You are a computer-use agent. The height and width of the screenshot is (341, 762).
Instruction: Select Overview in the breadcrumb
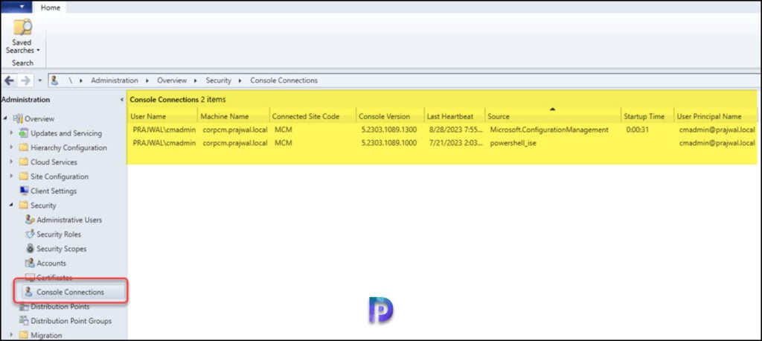pos(172,80)
